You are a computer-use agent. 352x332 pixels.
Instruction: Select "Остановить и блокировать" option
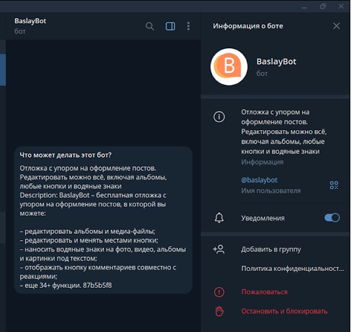[284, 311]
